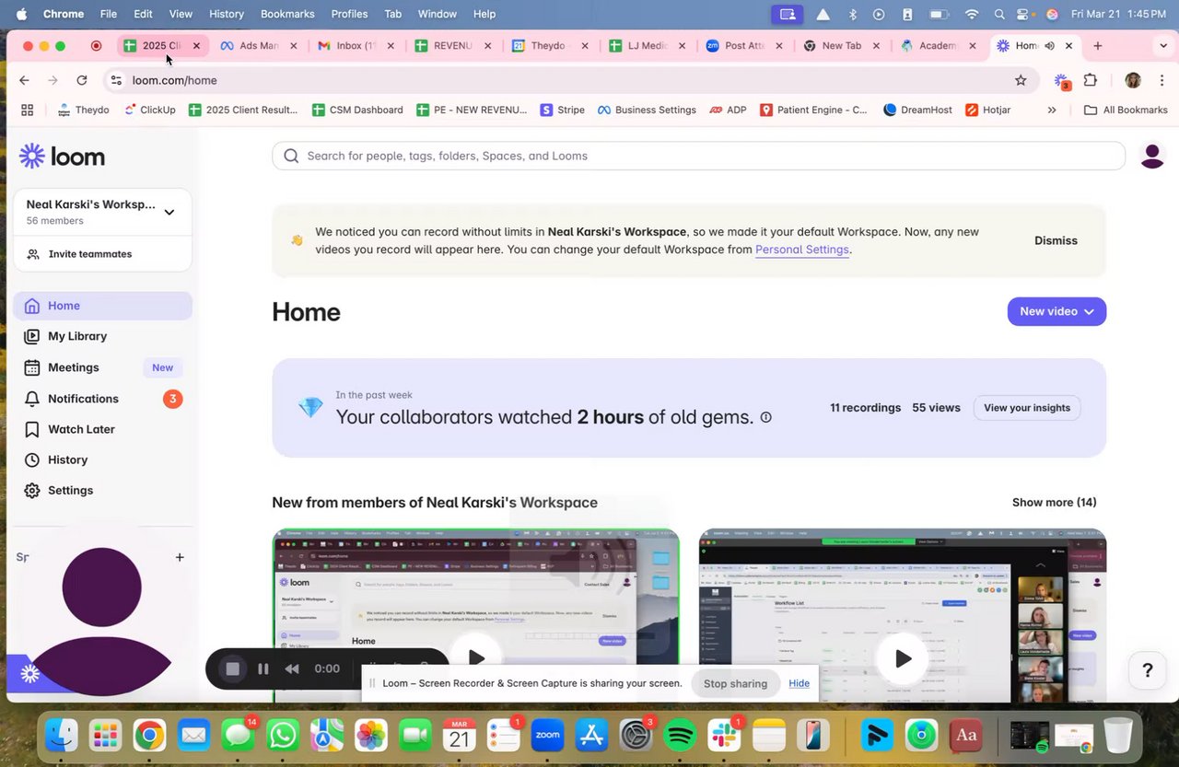The image size is (1179, 767).
Task: Open the New video dropdown
Action: pos(1056,311)
